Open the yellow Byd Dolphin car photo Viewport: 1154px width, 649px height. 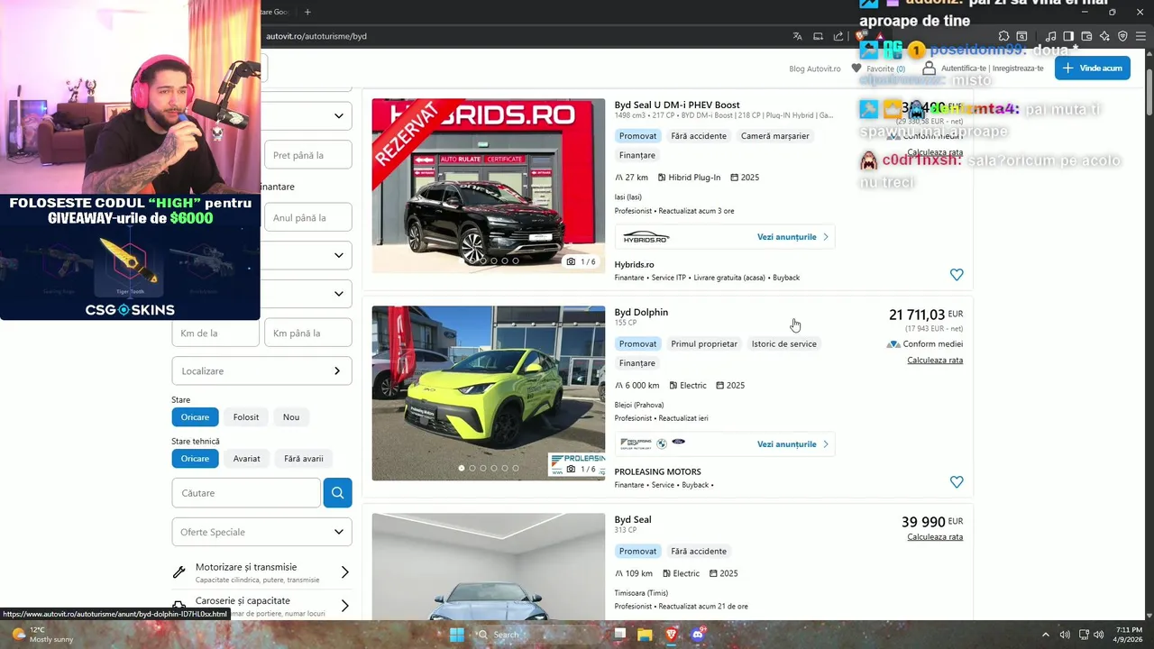[x=489, y=393]
